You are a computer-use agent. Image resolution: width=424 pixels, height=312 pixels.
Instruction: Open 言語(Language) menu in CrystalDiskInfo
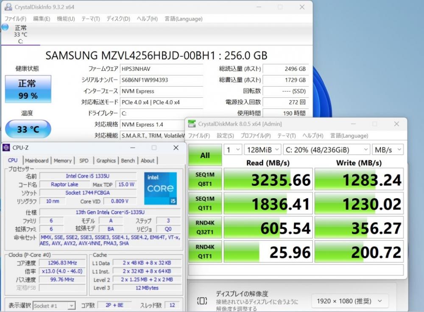click(183, 19)
